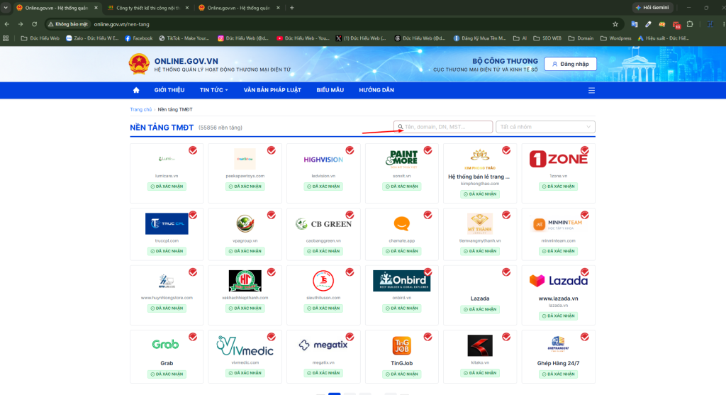
Task: Click ĐÃ XÁC NHẬN badge under vivmedic.com
Action: [245, 373]
